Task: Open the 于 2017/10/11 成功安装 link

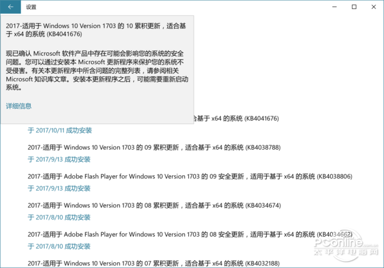Action: 60,130
